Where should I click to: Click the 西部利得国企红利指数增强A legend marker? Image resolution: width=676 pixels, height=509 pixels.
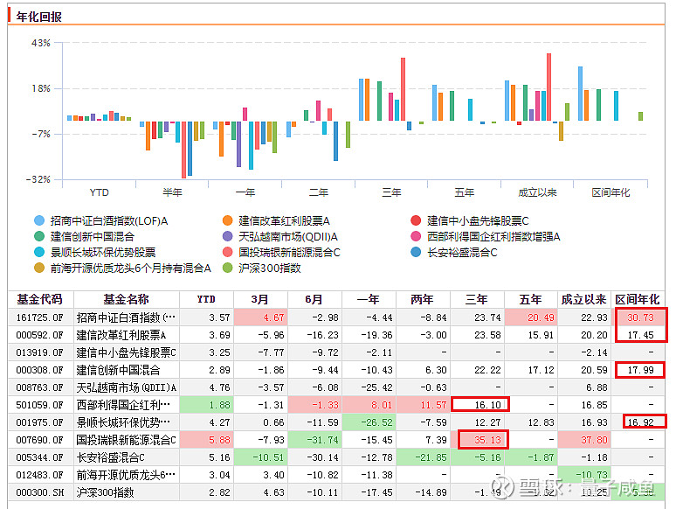coord(416,237)
